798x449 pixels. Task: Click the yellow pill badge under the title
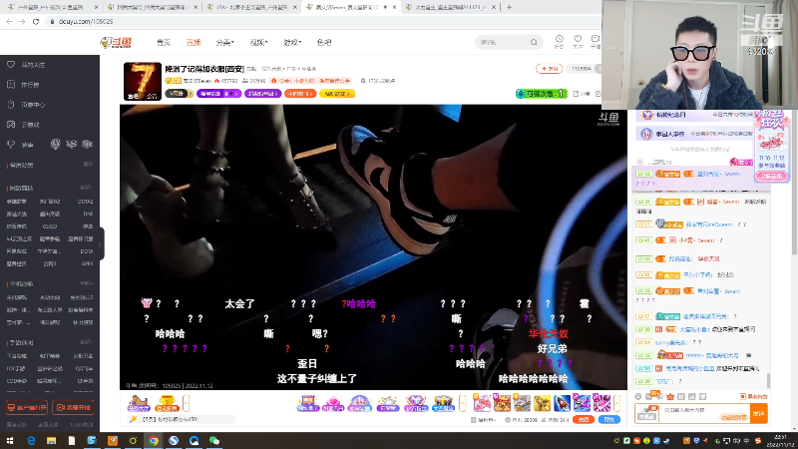pos(337,94)
